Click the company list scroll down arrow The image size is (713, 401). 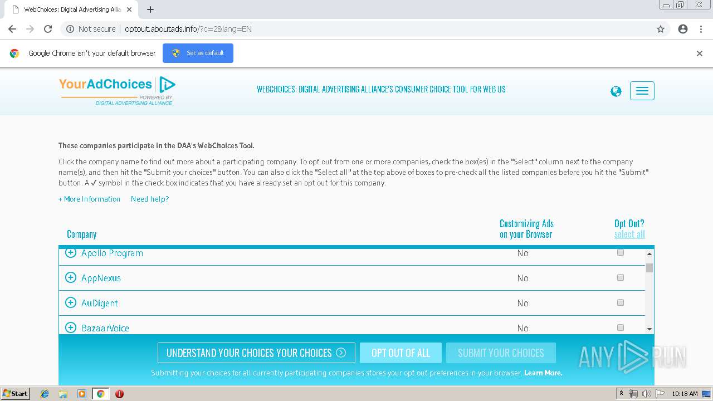pyautogui.click(x=649, y=329)
